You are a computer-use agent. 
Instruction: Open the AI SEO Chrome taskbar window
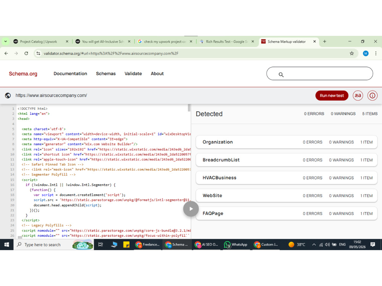point(207,245)
